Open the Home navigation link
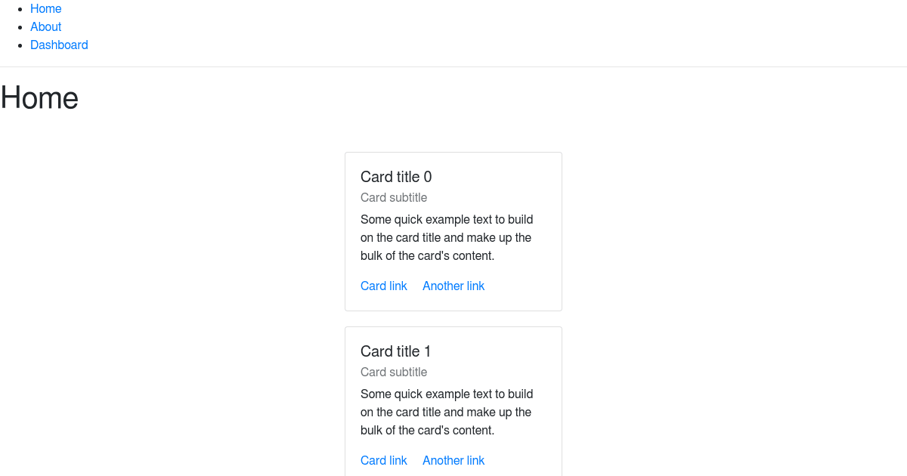This screenshot has height=476, width=907. (x=45, y=8)
